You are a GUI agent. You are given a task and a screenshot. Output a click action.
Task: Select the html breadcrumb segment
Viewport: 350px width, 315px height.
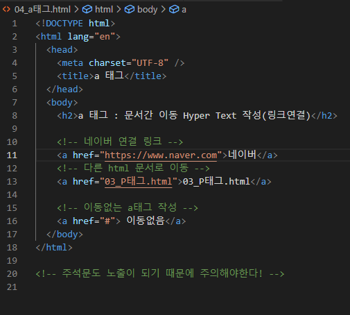point(104,10)
